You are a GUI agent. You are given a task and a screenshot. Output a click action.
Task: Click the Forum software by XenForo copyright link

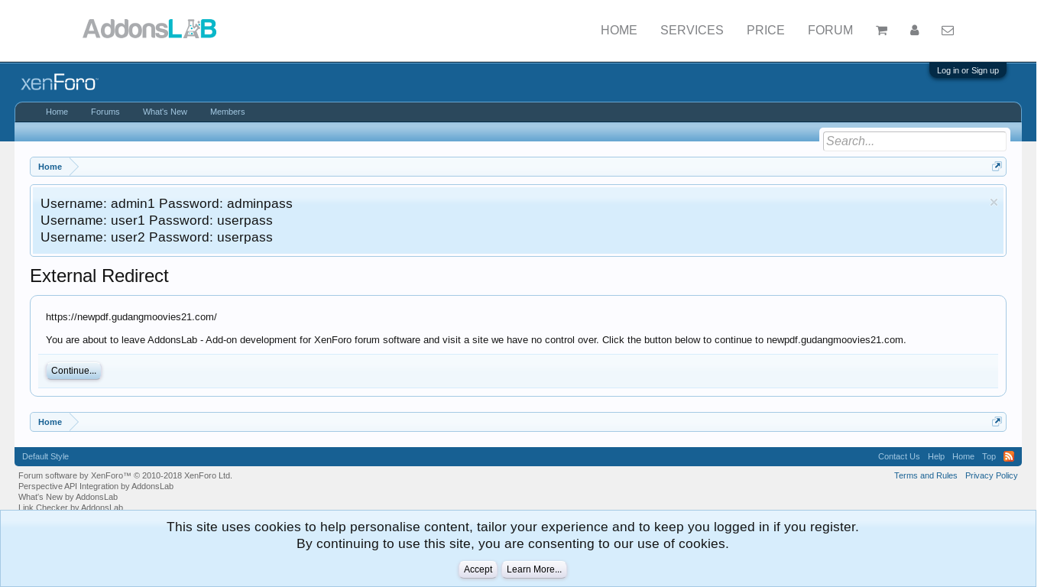(125, 475)
